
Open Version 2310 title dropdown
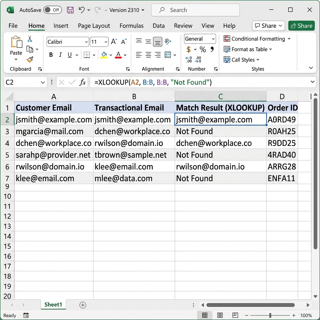[x=143, y=10]
